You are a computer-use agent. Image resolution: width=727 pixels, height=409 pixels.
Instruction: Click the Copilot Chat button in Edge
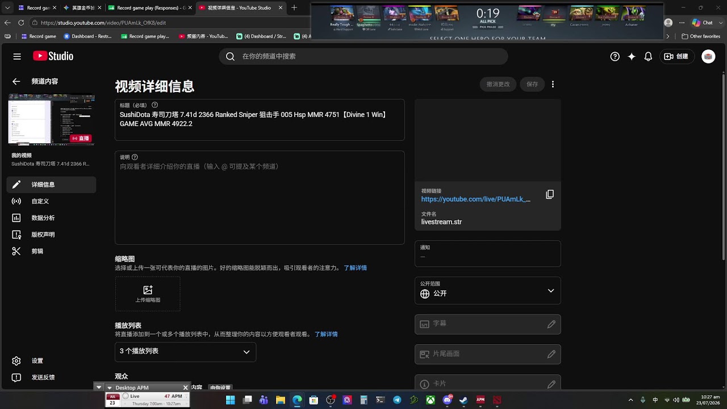pyautogui.click(x=703, y=23)
